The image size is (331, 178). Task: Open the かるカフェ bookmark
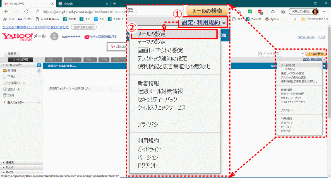(x=115, y=19)
